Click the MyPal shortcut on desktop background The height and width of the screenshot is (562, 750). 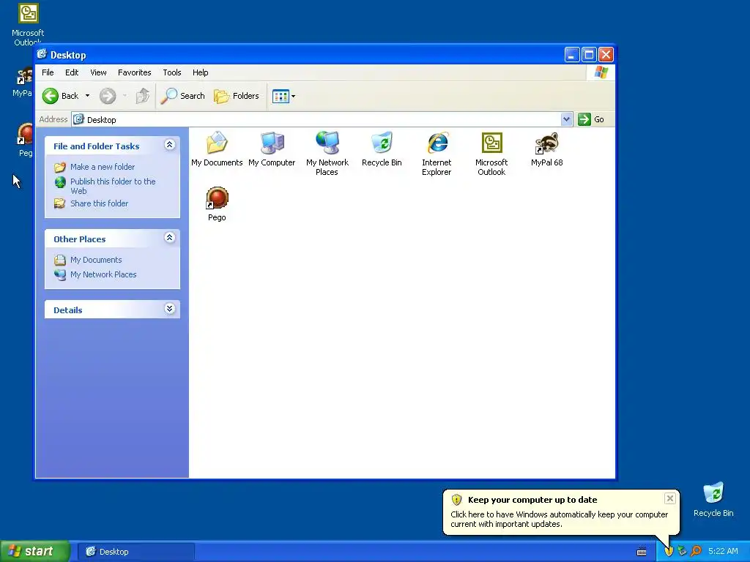24,78
